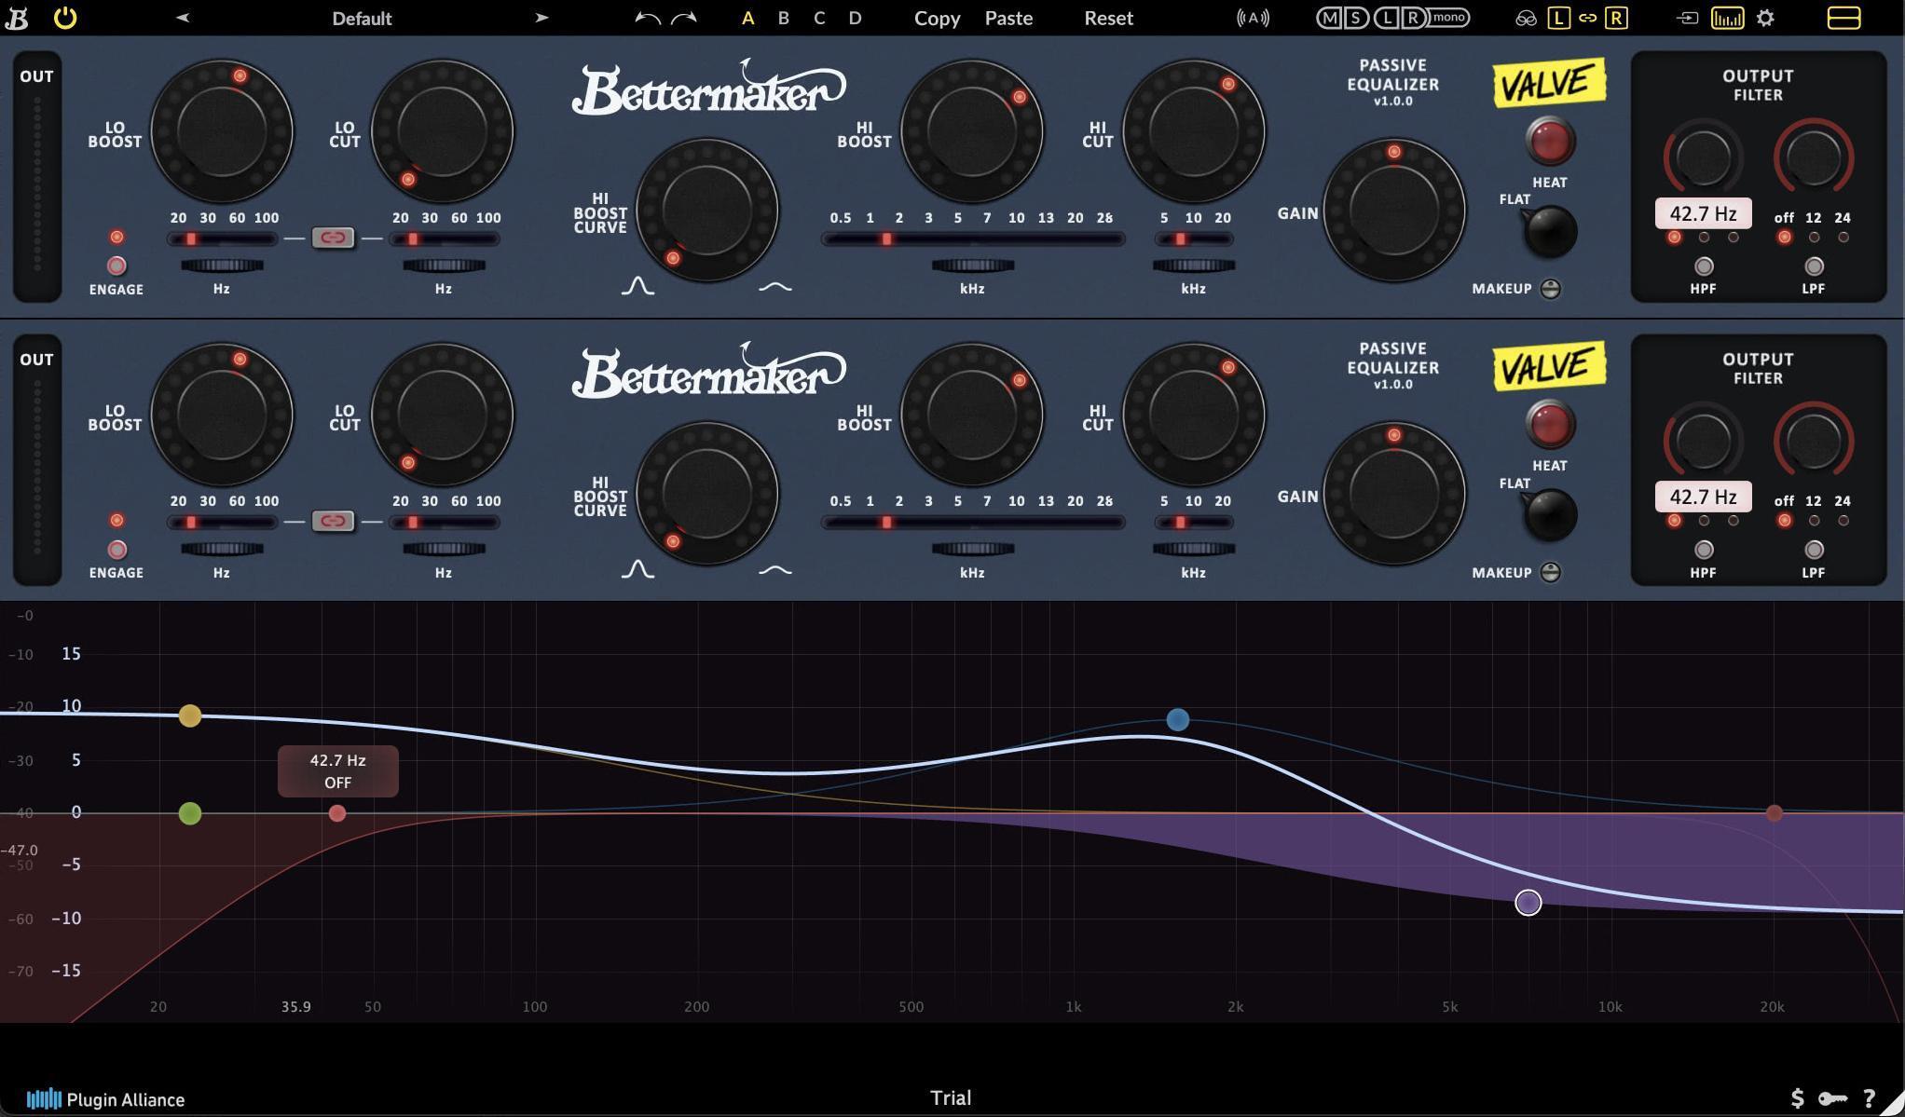Screen dimensions: 1905x1117
Task: Click the Reset button
Action: (1108, 18)
